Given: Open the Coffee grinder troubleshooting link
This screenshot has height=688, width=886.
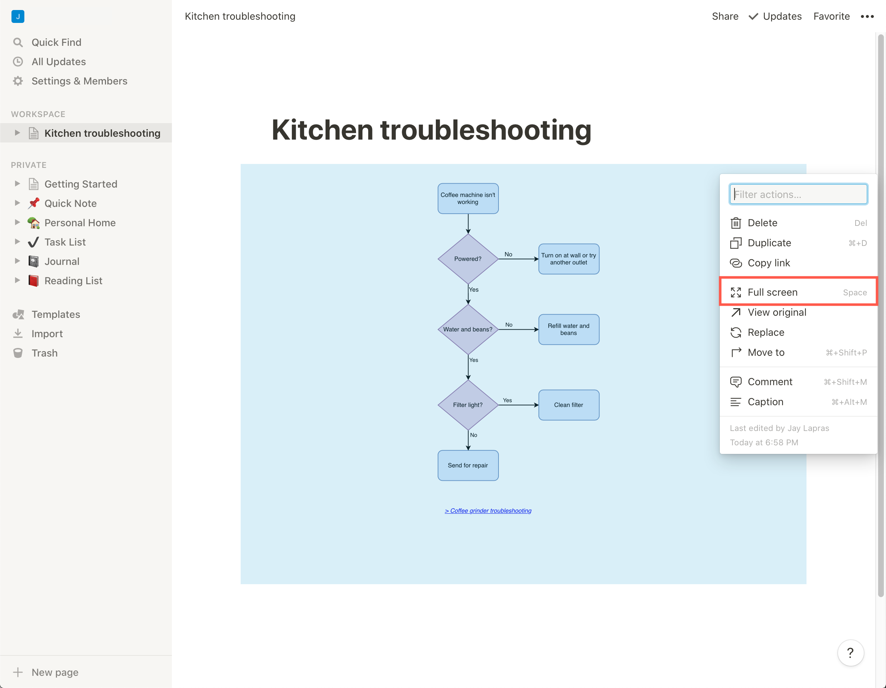Looking at the screenshot, I should pos(488,511).
